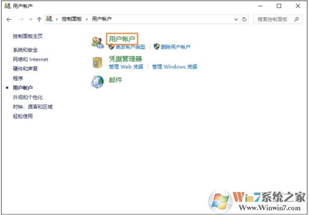Refresh the control panel view
The width and height of the screenshot is (309, 215).
pos(244,19)
